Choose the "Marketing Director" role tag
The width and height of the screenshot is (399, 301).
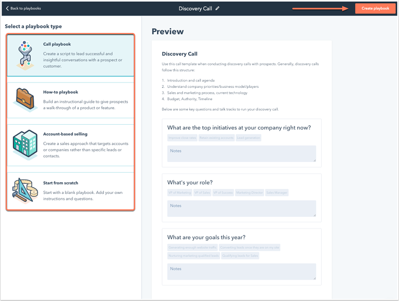pos(249,193)
